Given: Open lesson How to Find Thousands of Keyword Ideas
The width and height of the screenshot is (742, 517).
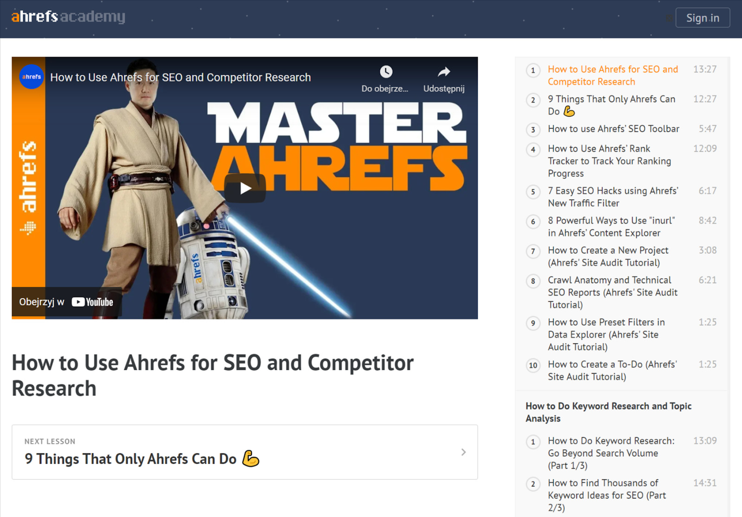Looking at the screenshot, I should click(607, 495).
